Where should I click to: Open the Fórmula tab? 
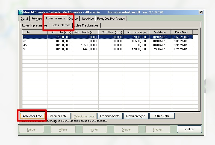click(x=36, y=19)
